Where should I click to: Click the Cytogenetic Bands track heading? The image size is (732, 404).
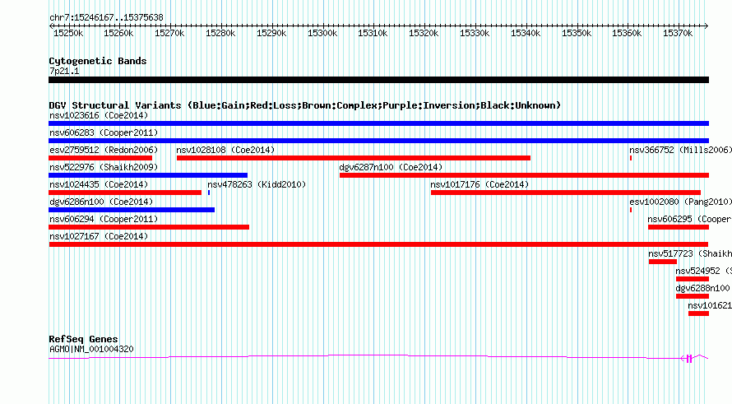click(x=98, y=61)
